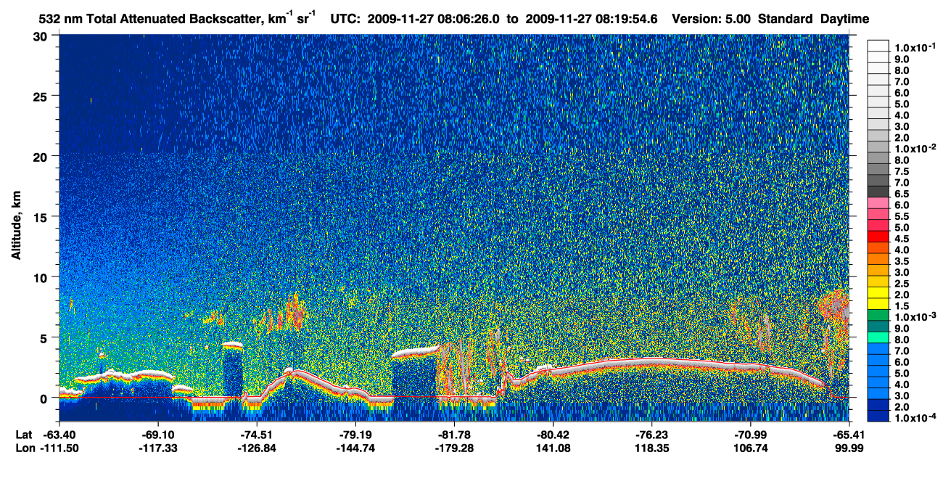This screenshot has width=943, height=484.
Task: Click longitude value 106.74
Action: click(751, 448)
